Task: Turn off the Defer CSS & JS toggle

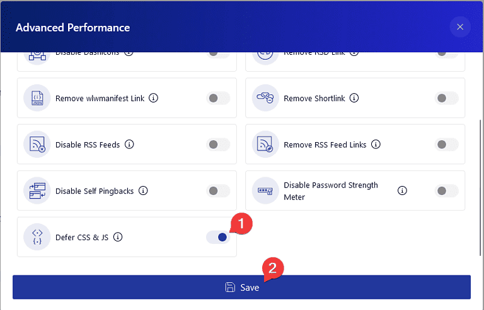Action: (218, 237)
